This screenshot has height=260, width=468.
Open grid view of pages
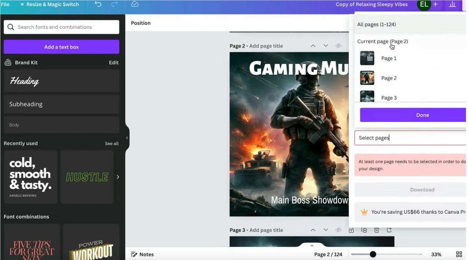(x=459, y=254)
